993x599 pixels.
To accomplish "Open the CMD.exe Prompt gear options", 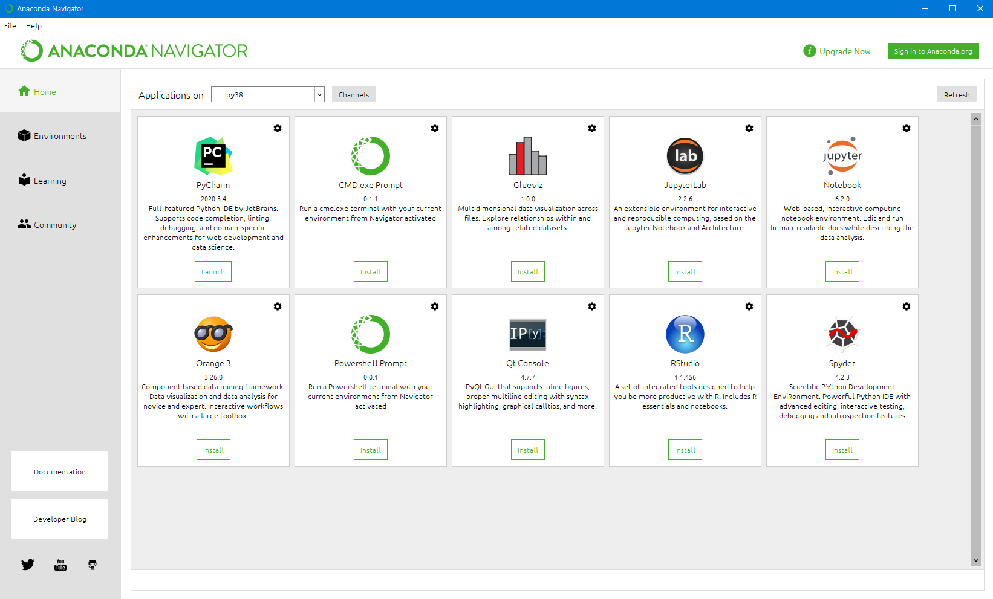I will point(435,128).
